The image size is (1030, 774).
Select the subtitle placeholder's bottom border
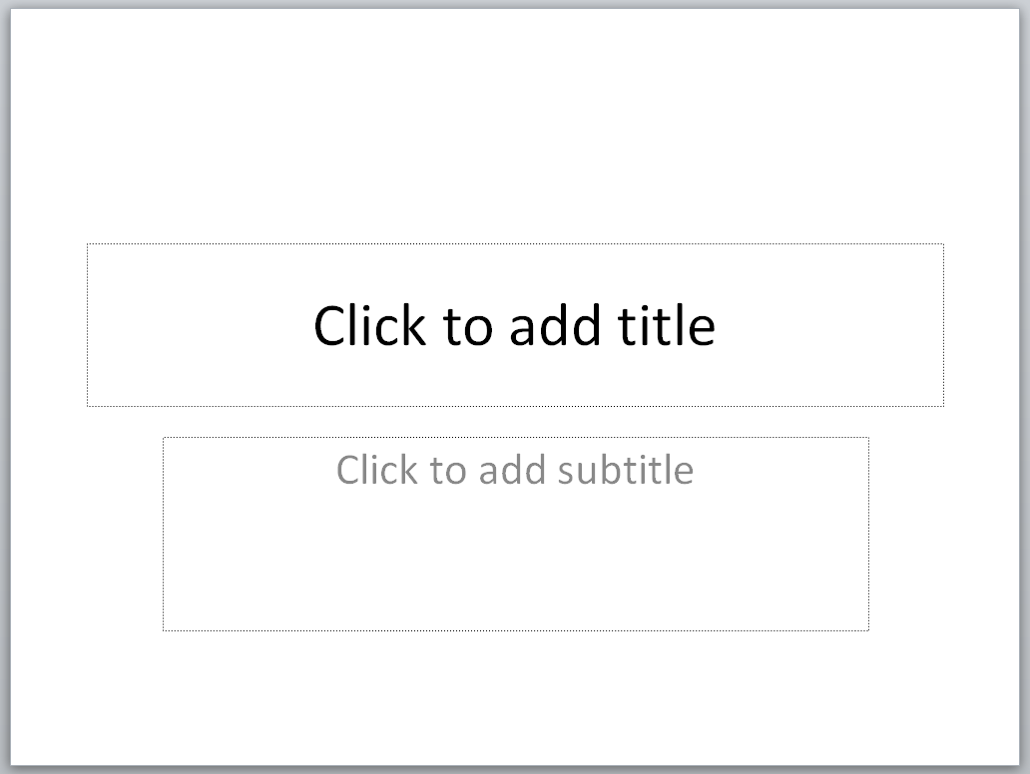coord(514,630)
